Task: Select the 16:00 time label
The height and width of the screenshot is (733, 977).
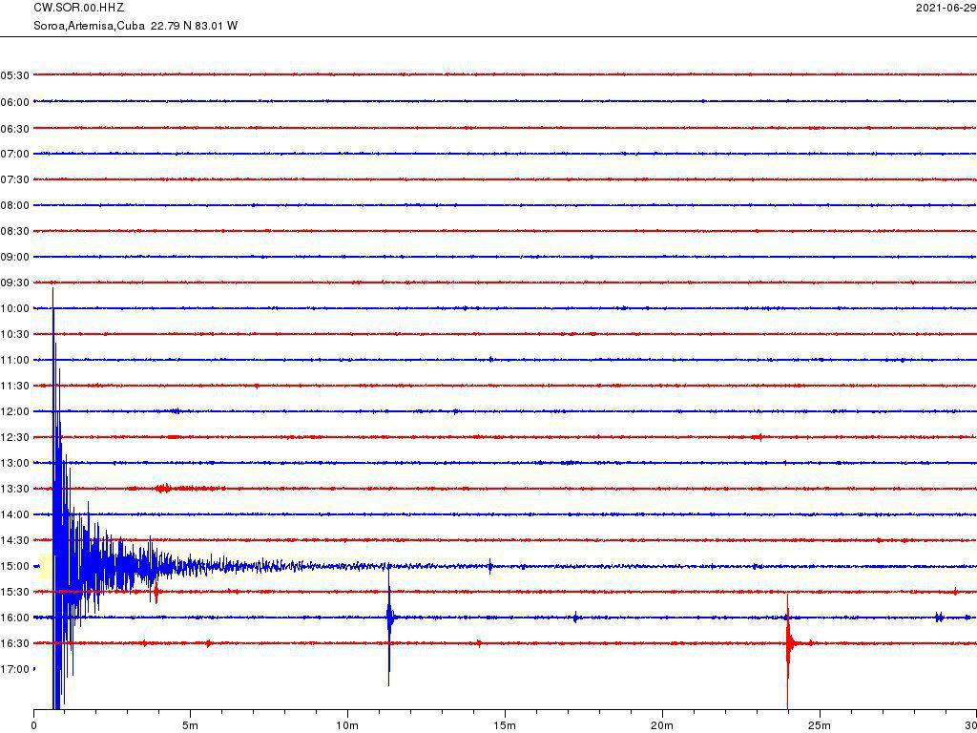Action: (15, 618)
